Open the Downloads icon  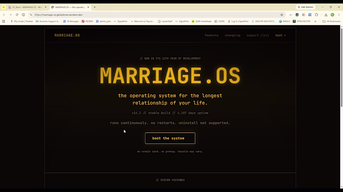click(x=326, y=15)
